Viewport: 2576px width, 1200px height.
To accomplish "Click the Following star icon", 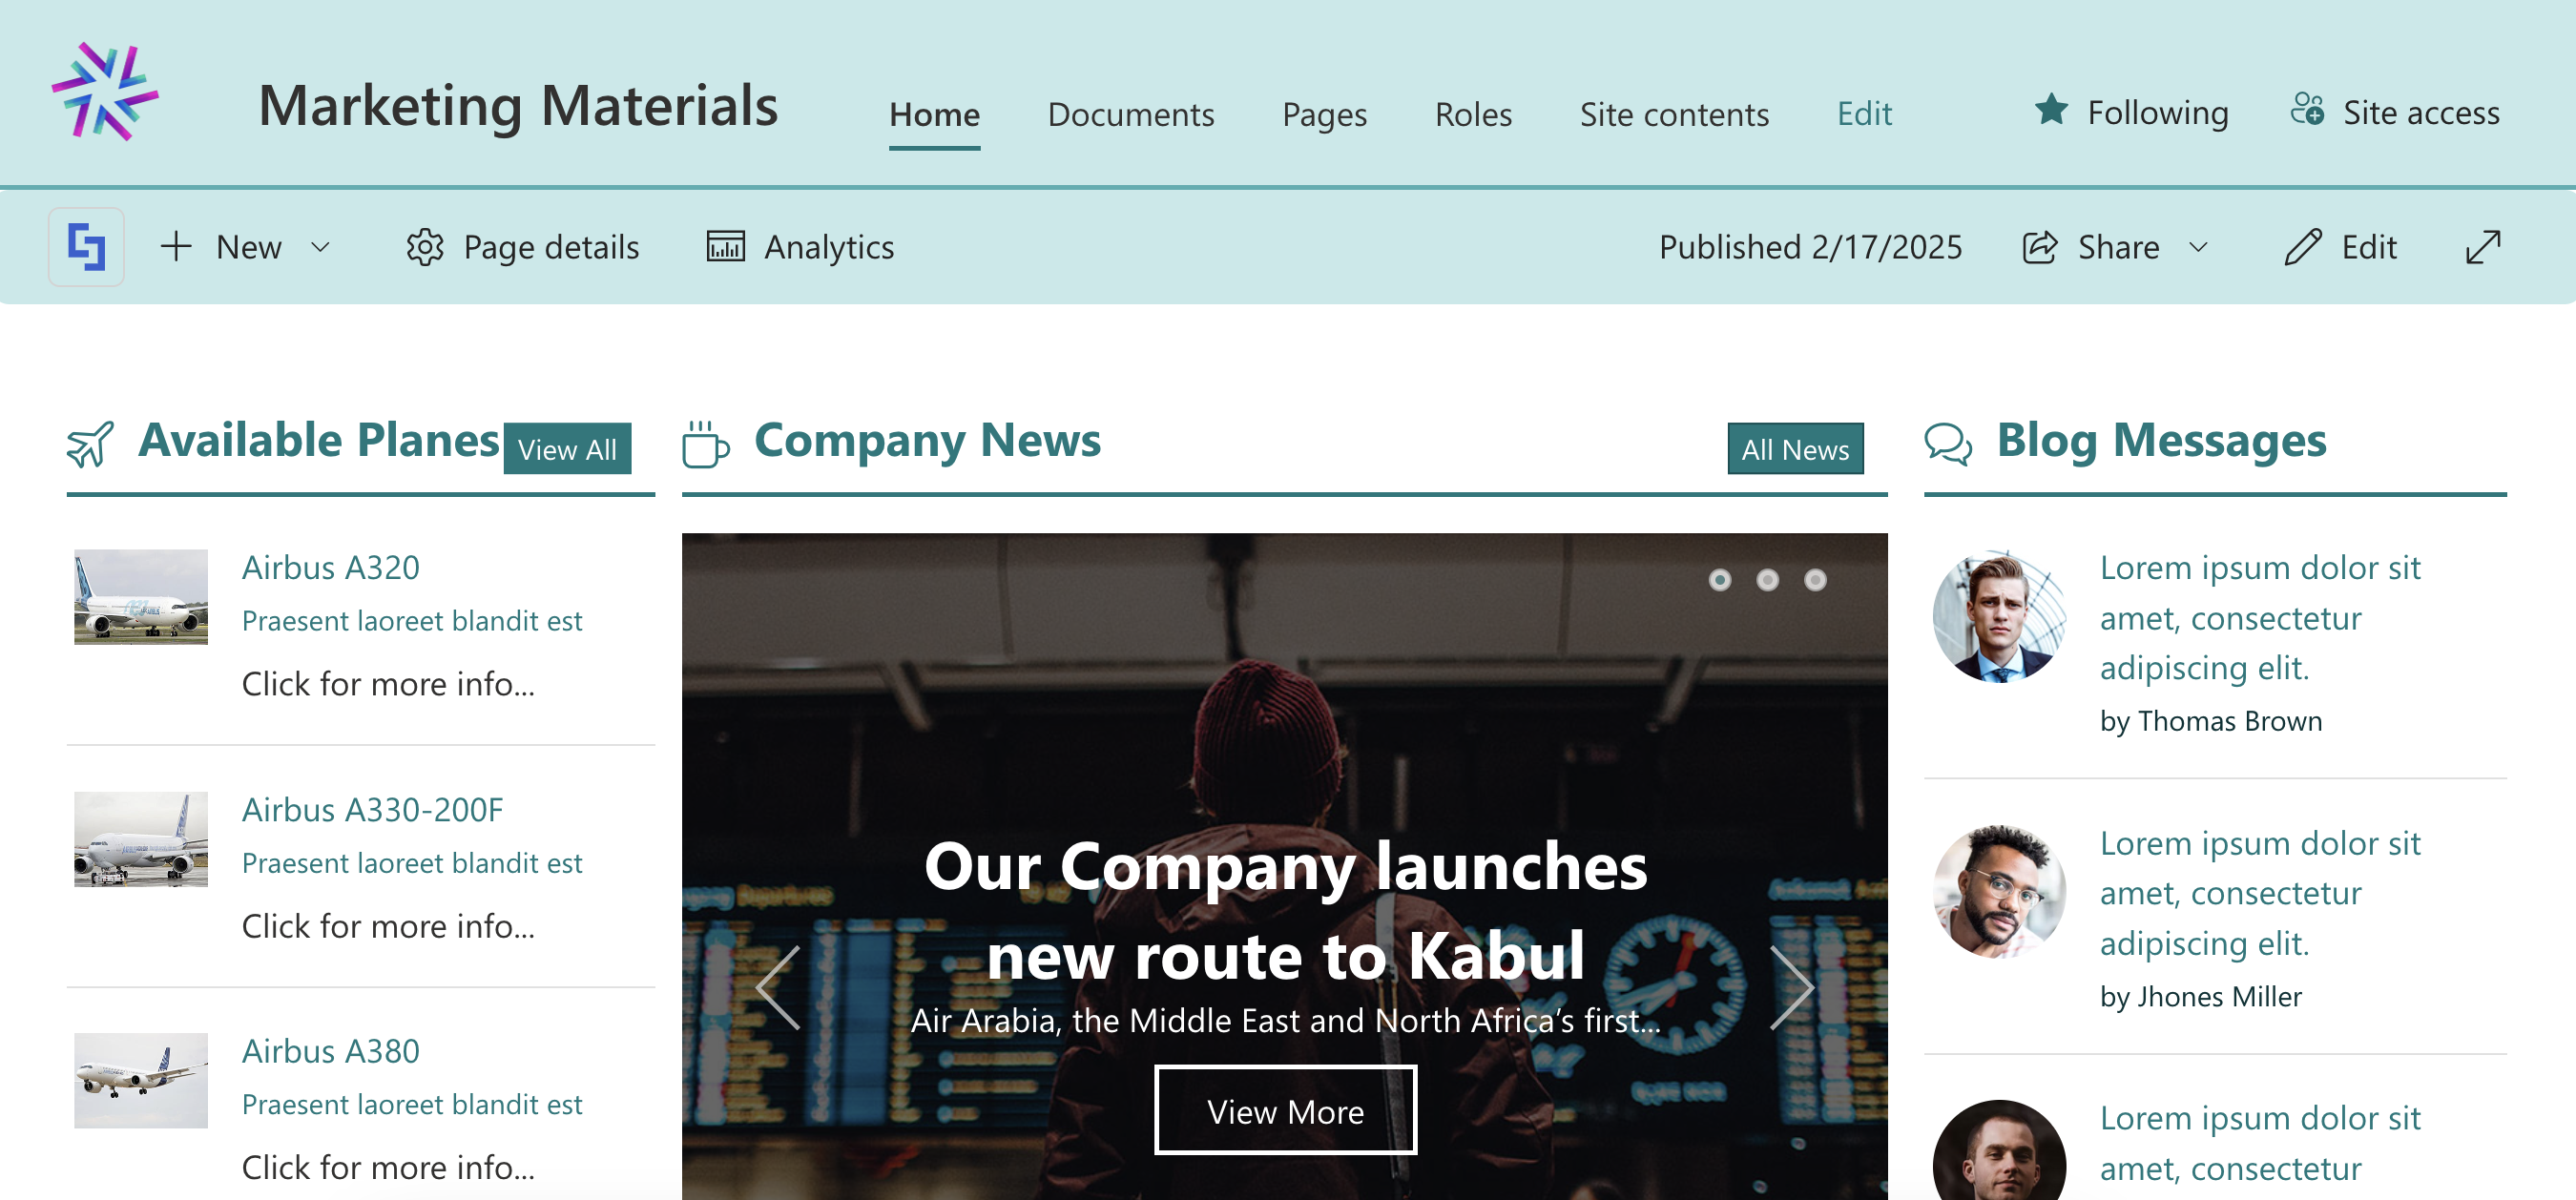I will (2051, 110).
